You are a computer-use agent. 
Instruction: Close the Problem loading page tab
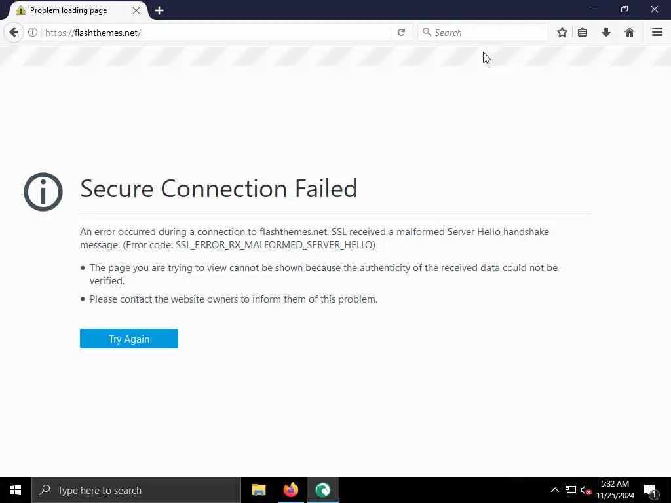(136, 10)
